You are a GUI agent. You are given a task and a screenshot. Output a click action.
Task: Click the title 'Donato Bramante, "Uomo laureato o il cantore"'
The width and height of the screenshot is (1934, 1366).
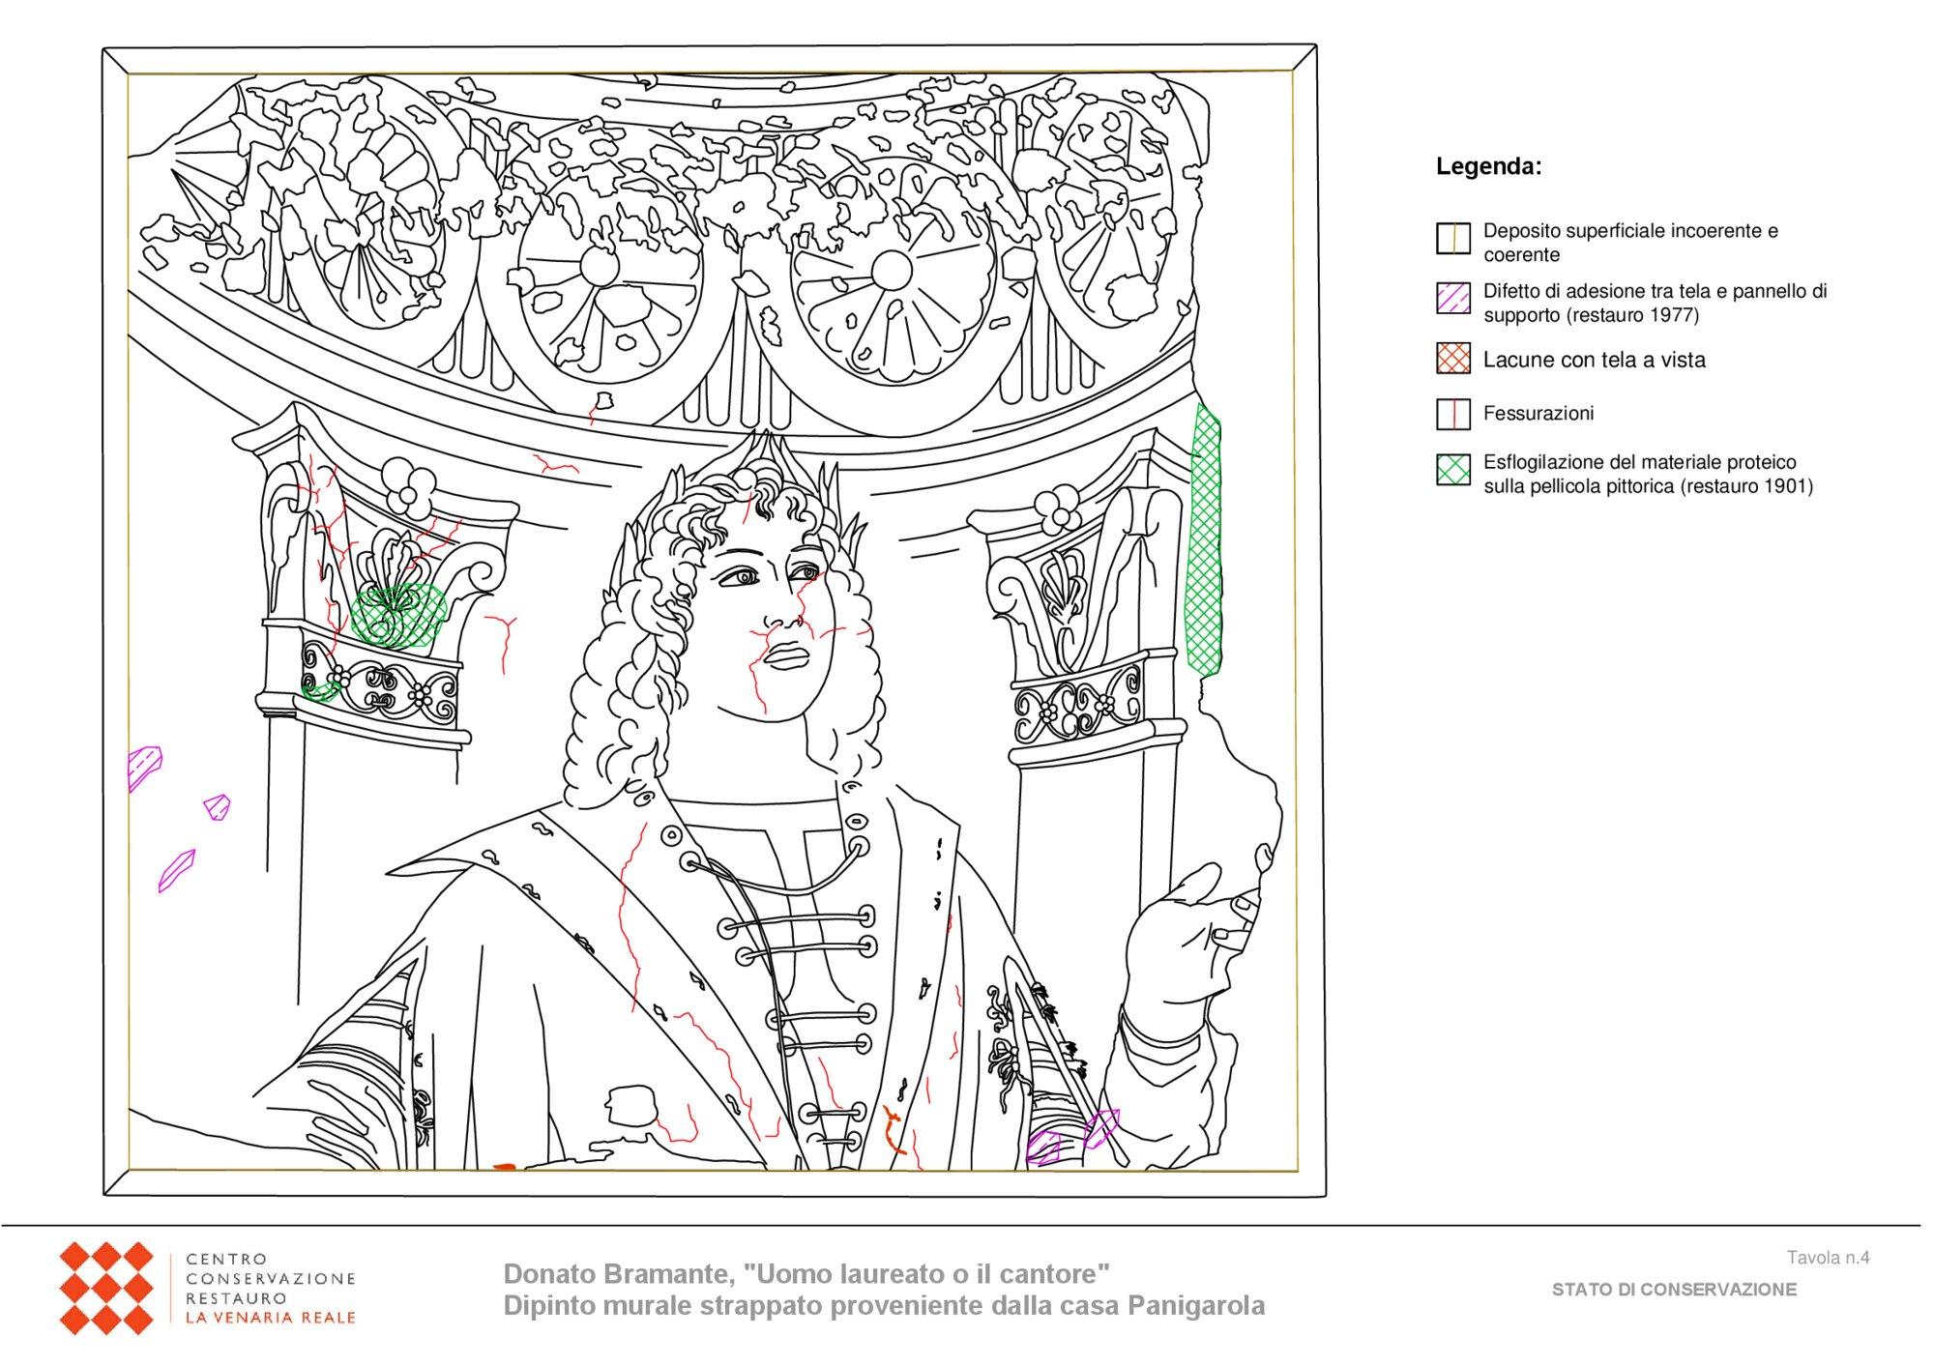806,1274
